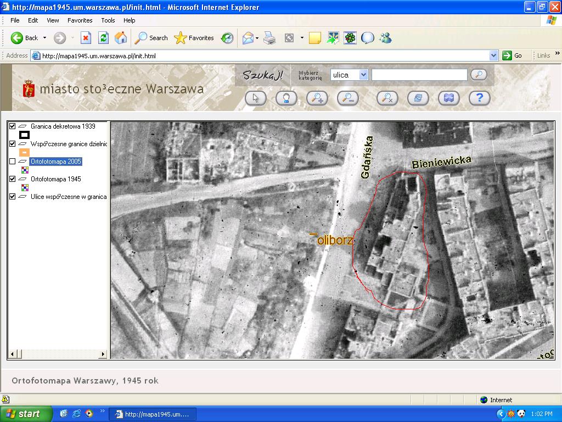
Task: Click the Windows Start button
Action: coord(26,414)
